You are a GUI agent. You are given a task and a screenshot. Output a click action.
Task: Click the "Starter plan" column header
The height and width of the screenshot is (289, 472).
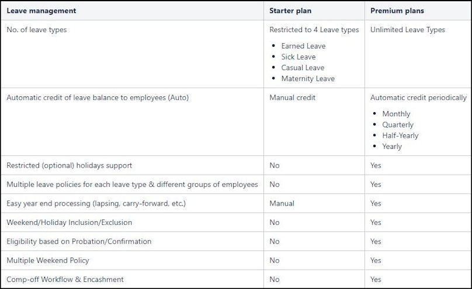tap(289, 11)
